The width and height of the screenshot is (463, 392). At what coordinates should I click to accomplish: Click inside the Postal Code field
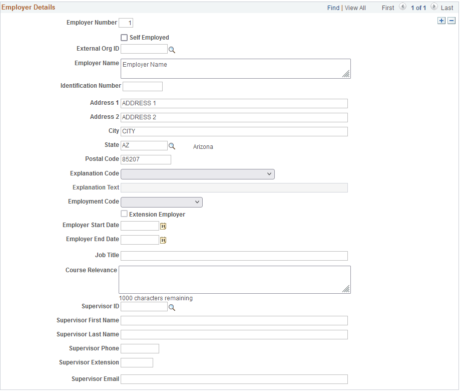(146, 159)
